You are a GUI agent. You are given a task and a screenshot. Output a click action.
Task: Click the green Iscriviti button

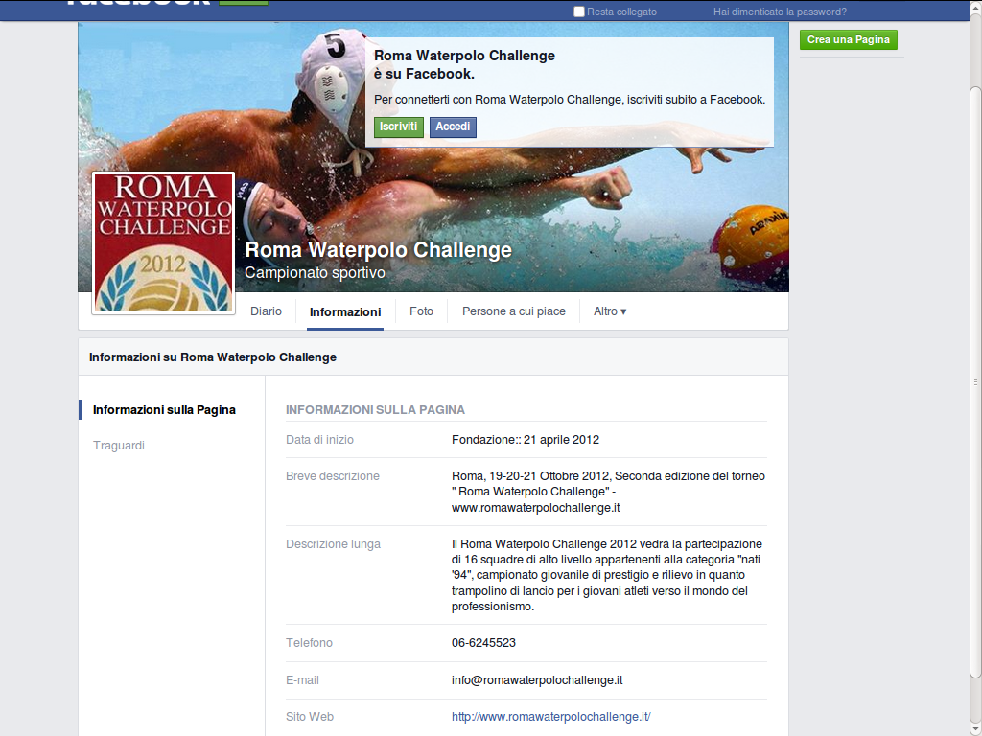point(398,126)
